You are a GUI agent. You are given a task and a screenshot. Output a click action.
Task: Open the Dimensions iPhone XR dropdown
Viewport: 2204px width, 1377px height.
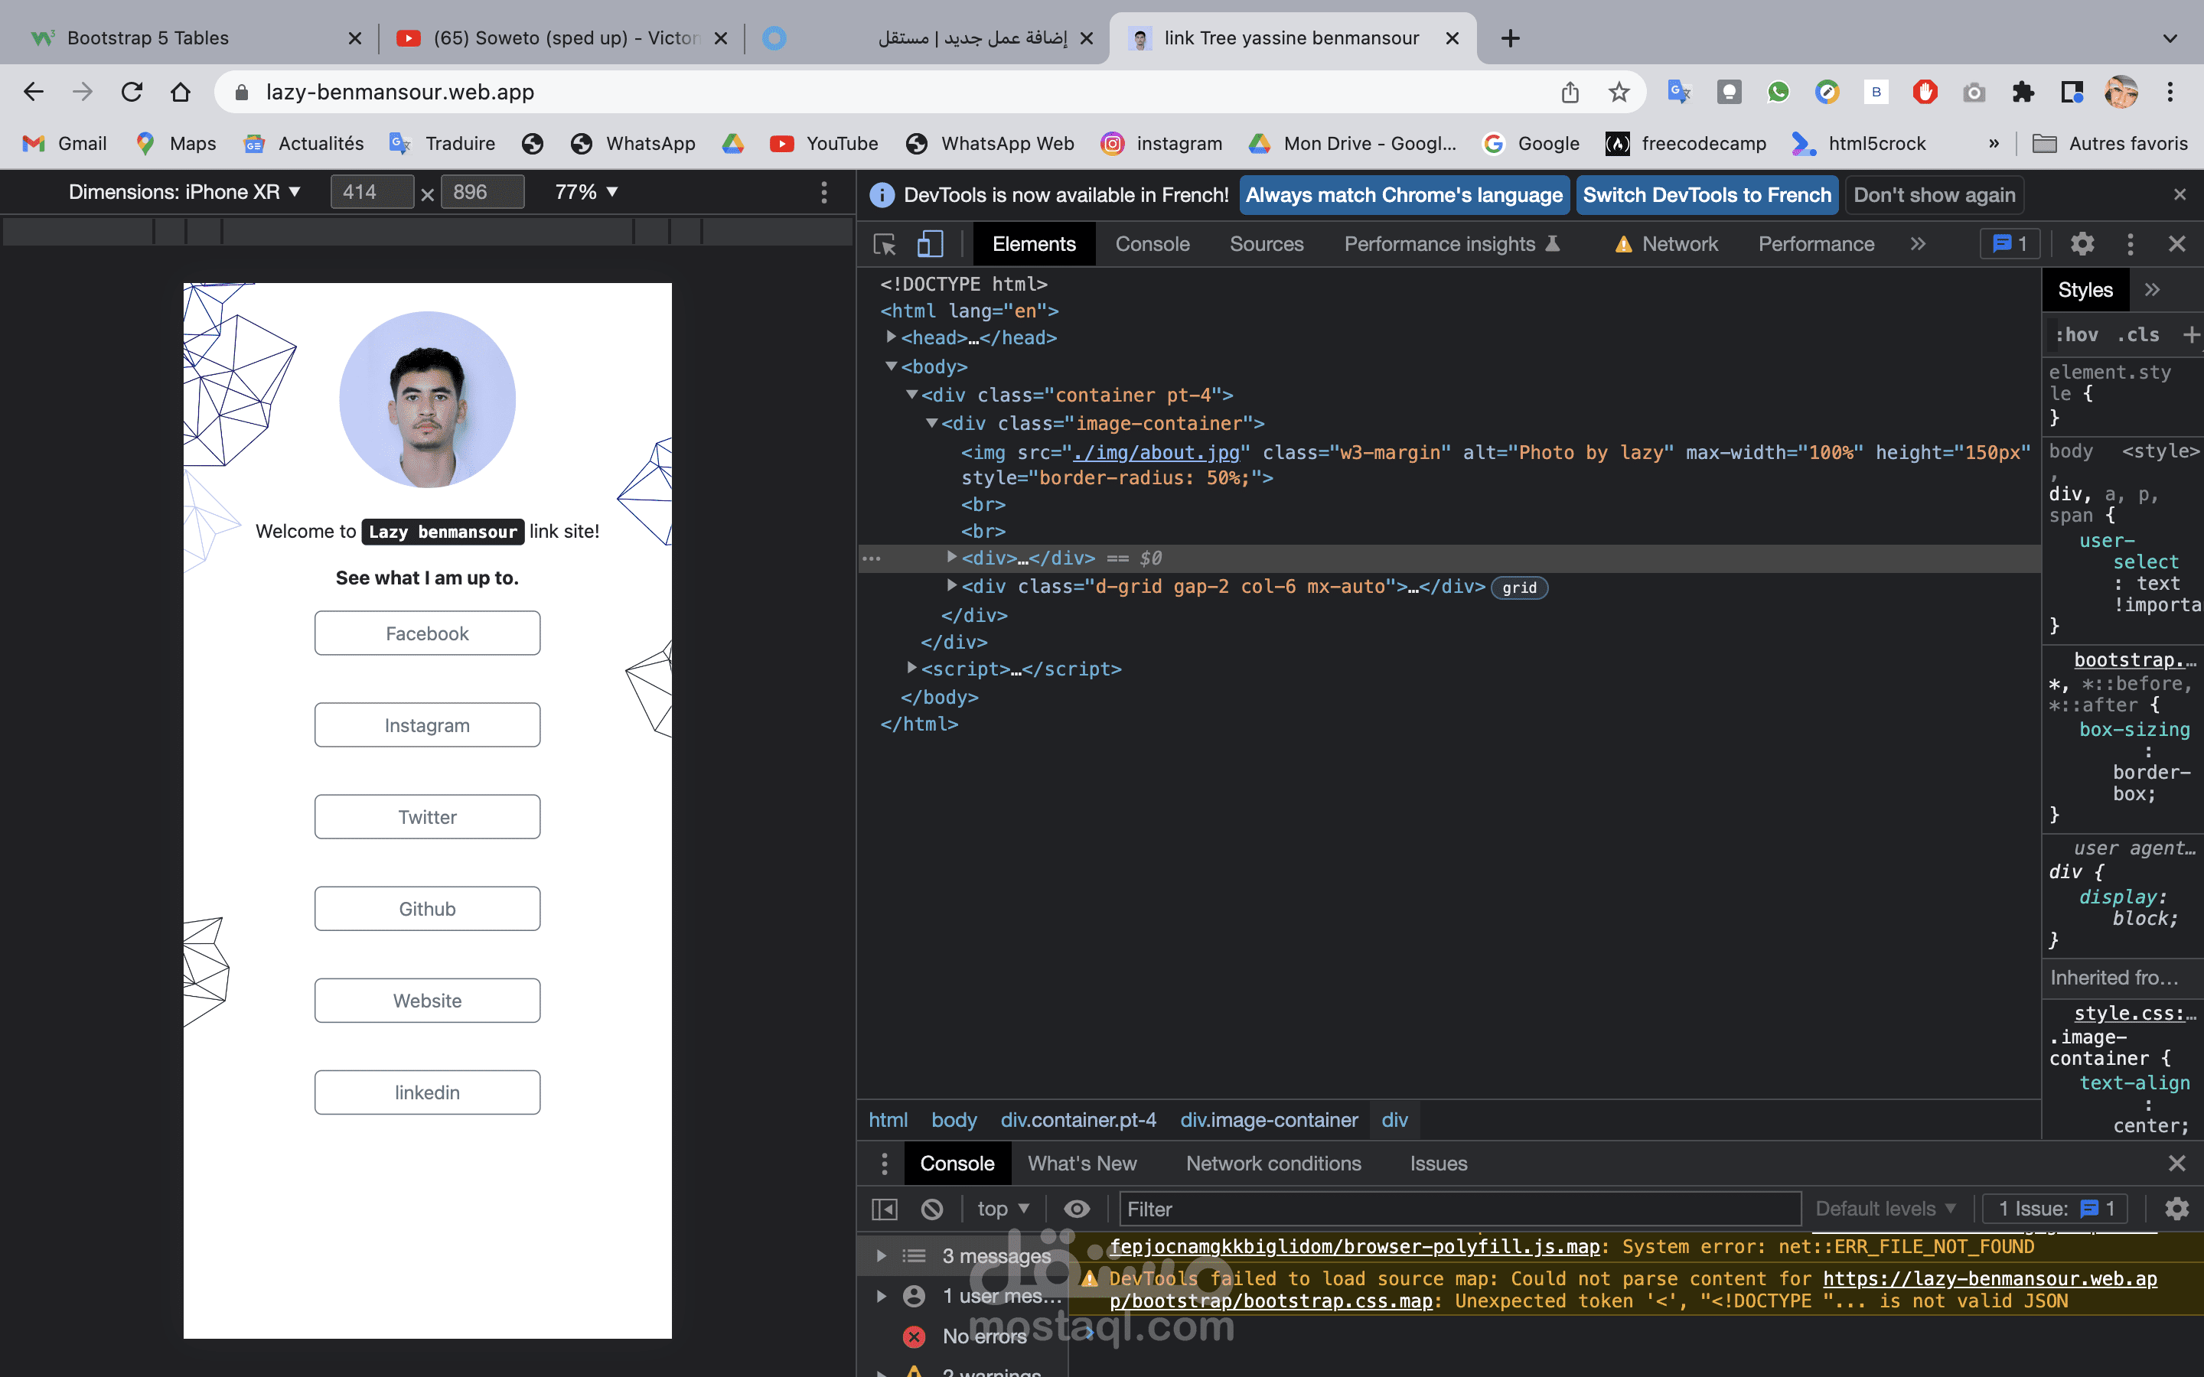[x=184, y=192]
